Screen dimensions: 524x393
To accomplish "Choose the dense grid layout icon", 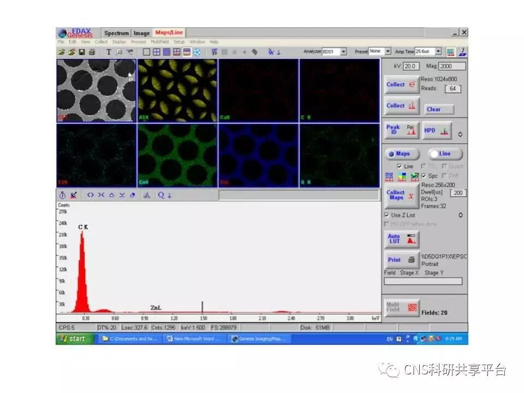I will click(x=166, y=52).
